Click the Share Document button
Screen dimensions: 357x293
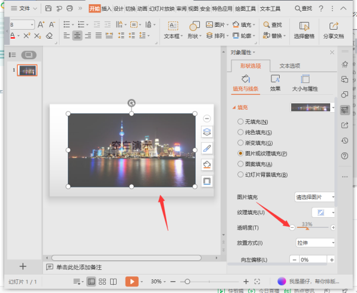pyautogui.click(x=334, y=30)
